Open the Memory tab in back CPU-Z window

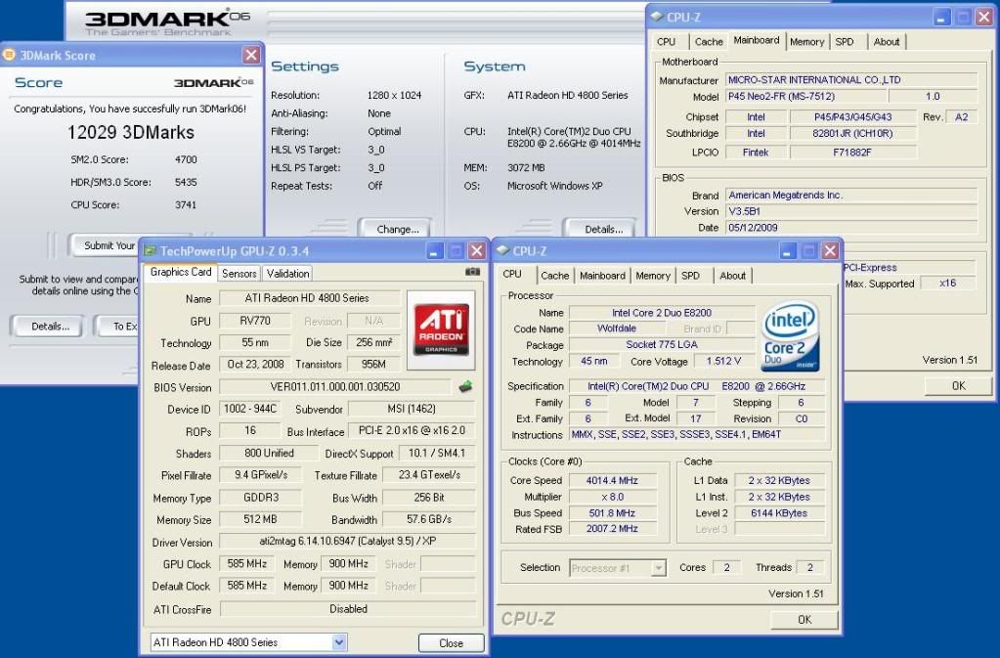point(806,41)
